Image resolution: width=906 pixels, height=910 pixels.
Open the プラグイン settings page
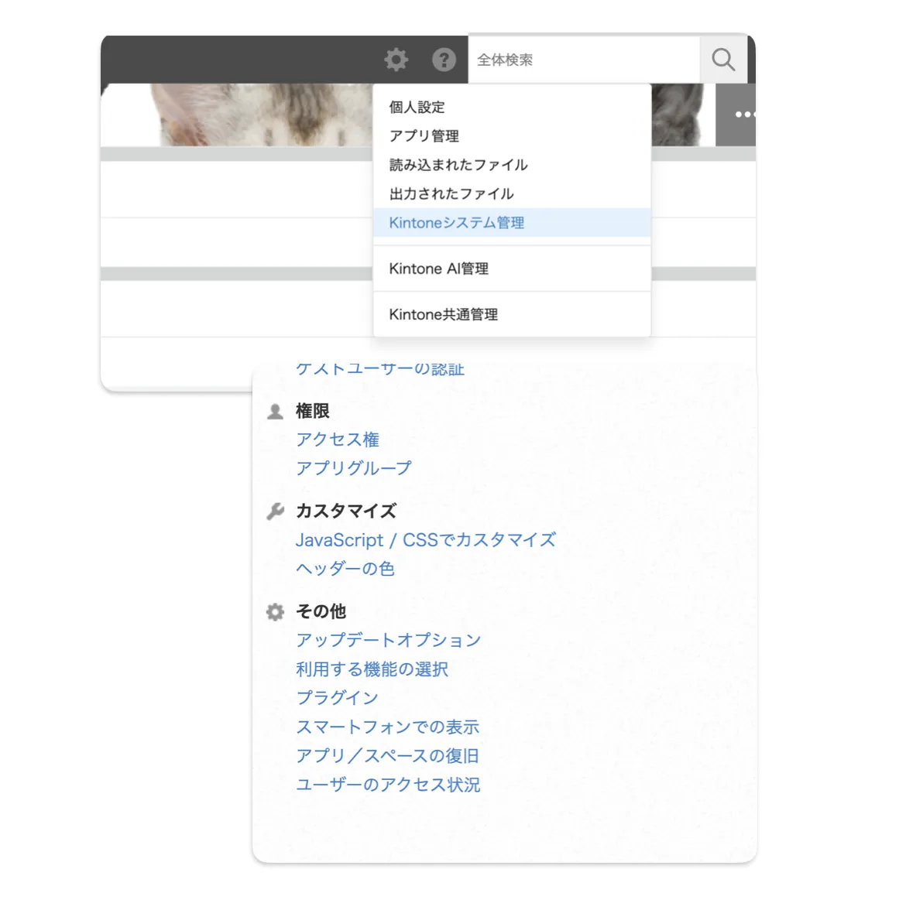point(336,697)
